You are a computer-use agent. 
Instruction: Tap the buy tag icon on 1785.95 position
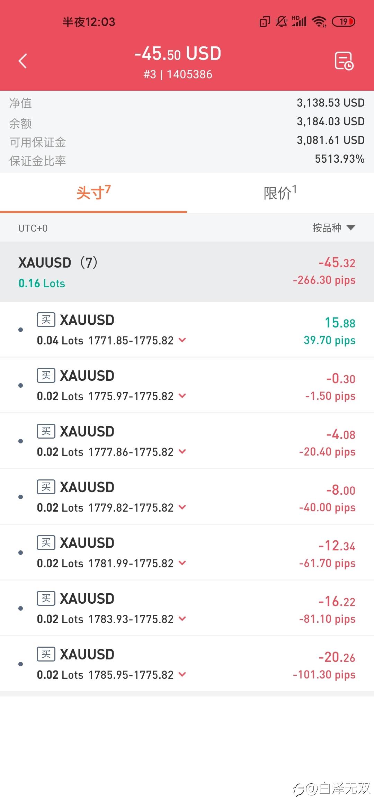tap(46, 654)
